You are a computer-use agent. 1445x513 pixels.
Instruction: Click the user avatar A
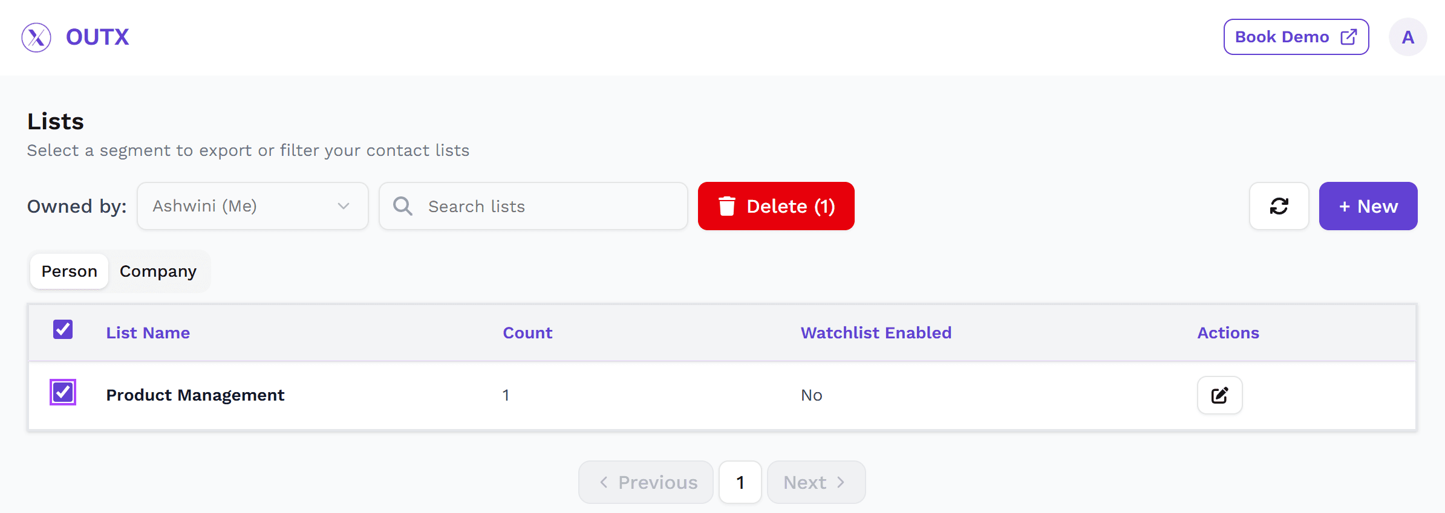click(1408, 37)
